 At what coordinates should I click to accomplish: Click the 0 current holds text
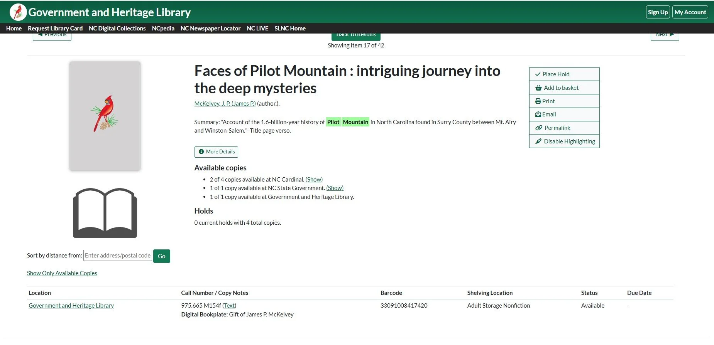click(x=238, y=223)
